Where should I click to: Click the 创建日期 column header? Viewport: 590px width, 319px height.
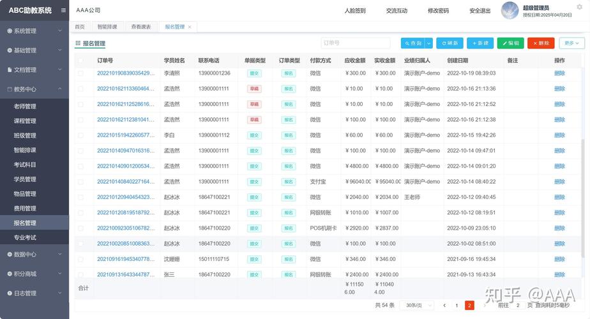458,61
